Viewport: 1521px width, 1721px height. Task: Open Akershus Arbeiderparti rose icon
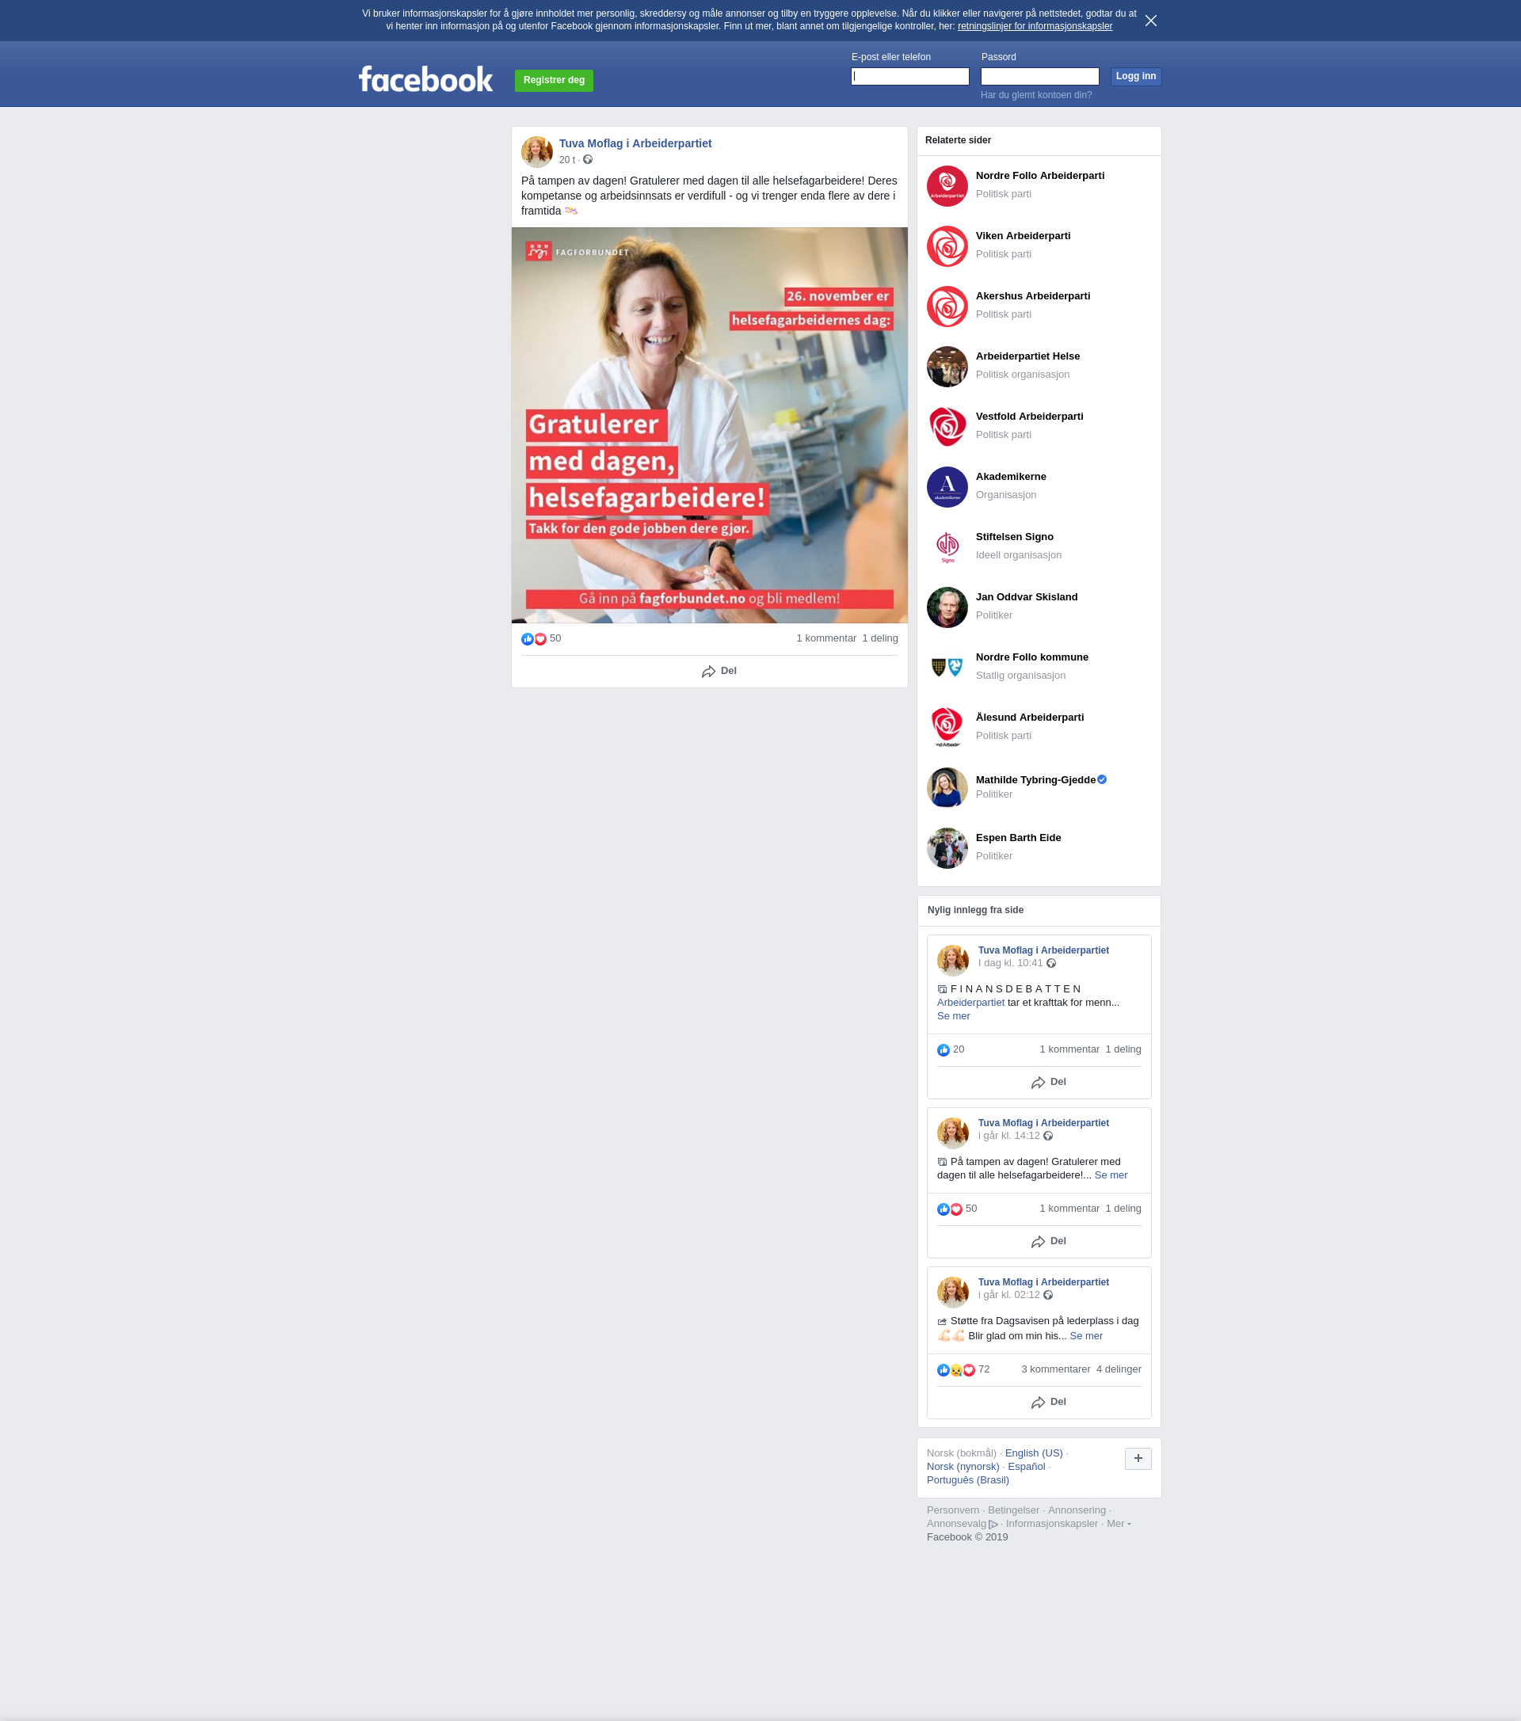(x=947, y=307)
